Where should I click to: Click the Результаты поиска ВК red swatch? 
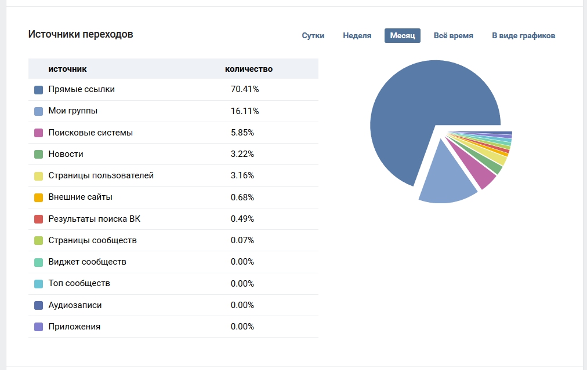tap(39, 219)
